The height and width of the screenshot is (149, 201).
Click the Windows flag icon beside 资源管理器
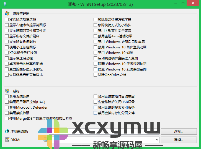tap(7, 13)
